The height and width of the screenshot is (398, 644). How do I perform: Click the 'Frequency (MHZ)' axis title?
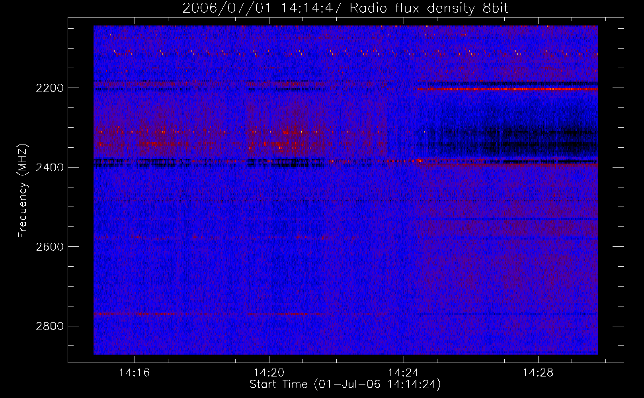pyautogui.click(x=23, y=191)
